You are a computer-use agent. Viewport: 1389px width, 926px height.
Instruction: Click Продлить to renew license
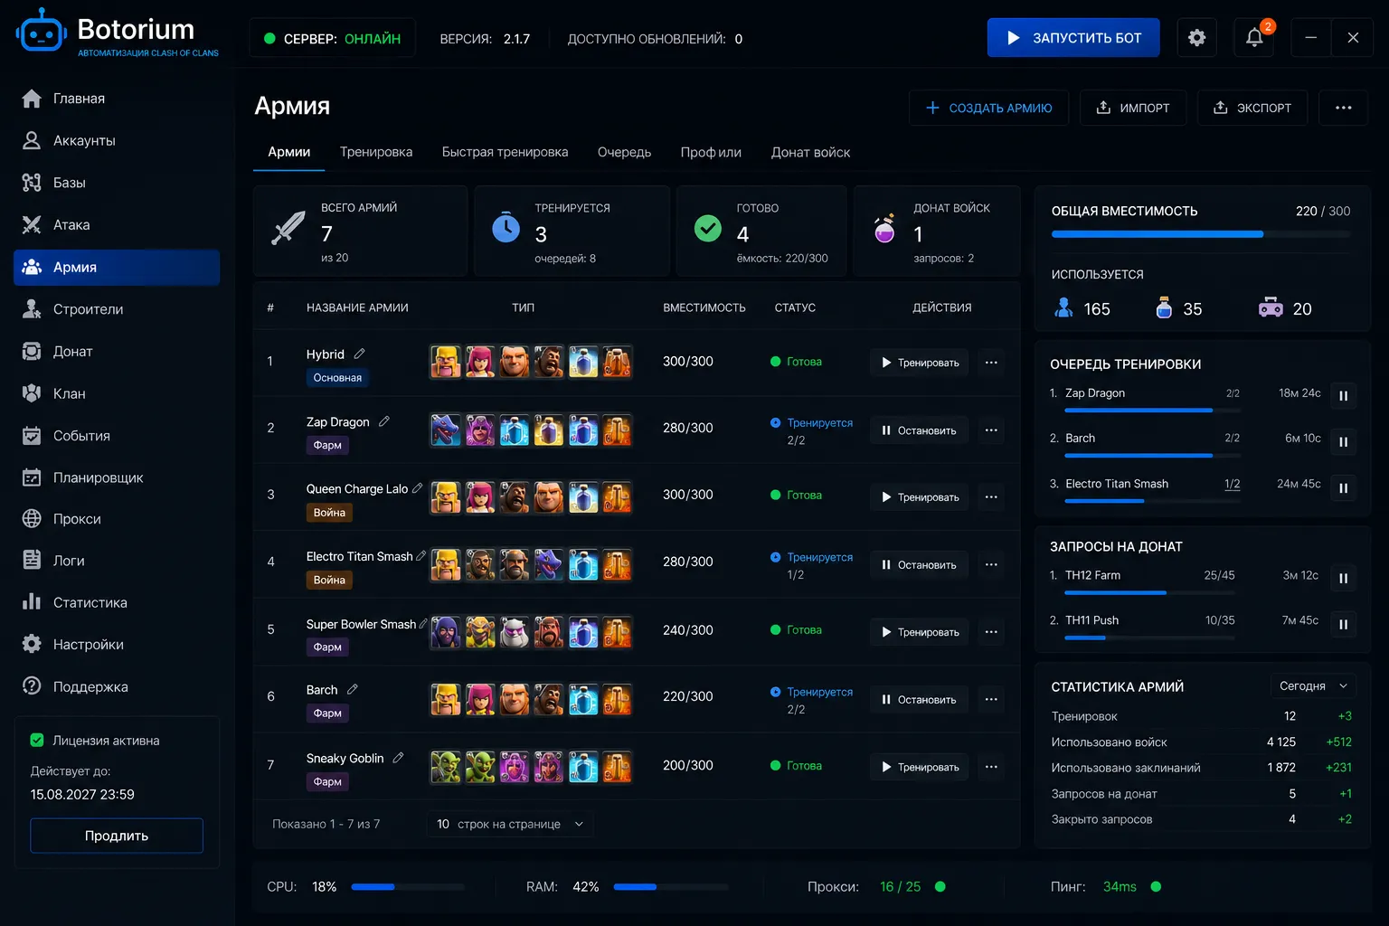(x=117, y=836)
